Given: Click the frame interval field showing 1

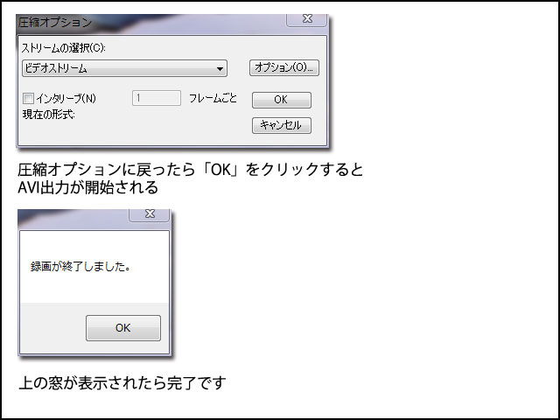Looking at the screenshot, I should coord(157,98).
